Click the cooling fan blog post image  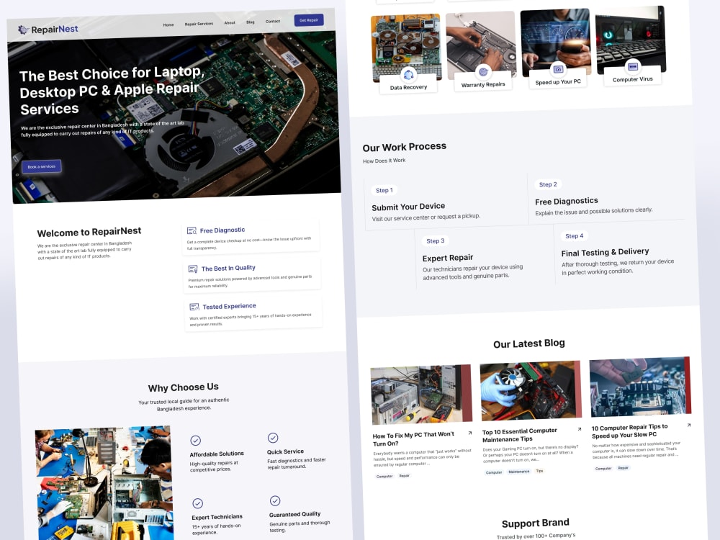(531, 391)
